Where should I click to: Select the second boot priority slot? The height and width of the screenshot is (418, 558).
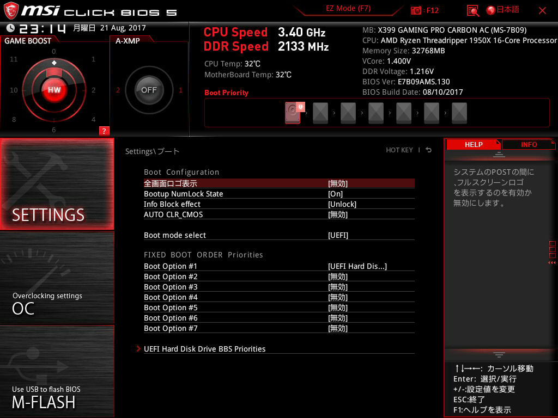(320, 113)
